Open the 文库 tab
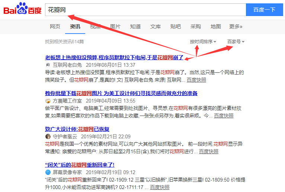285x192 pixels. [156, 26]
